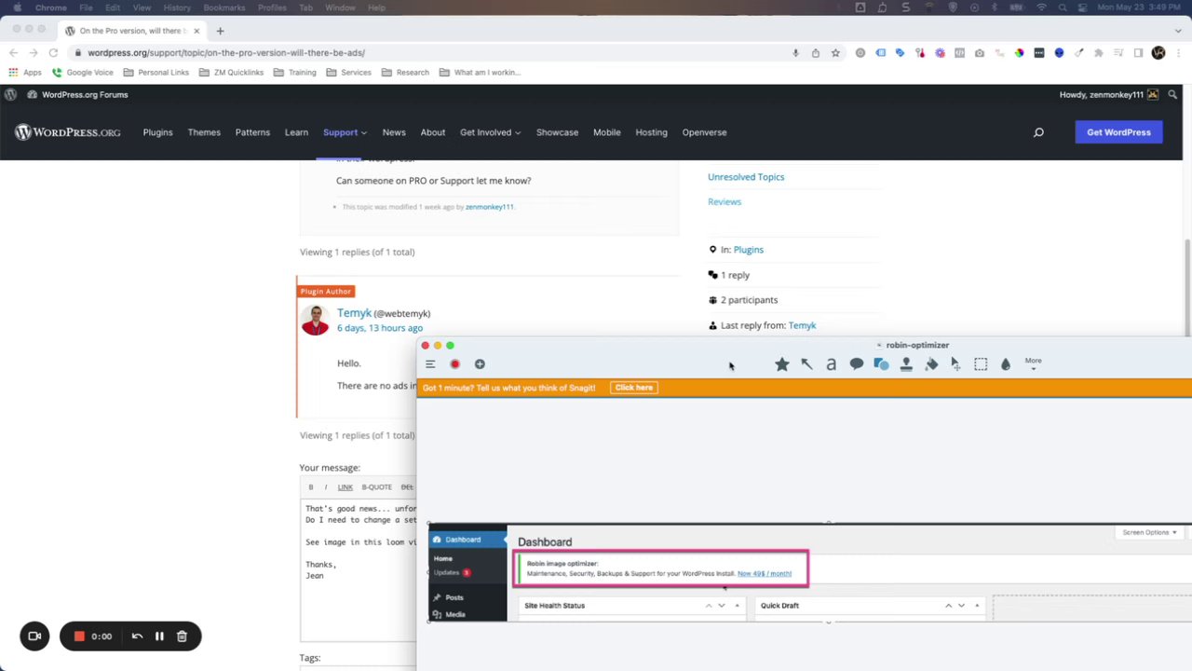Collapse the Quick Draft panel

[977, 606]
